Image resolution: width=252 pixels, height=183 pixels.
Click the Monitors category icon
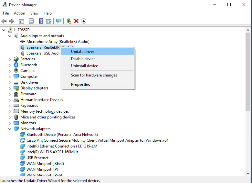[16, 123]
